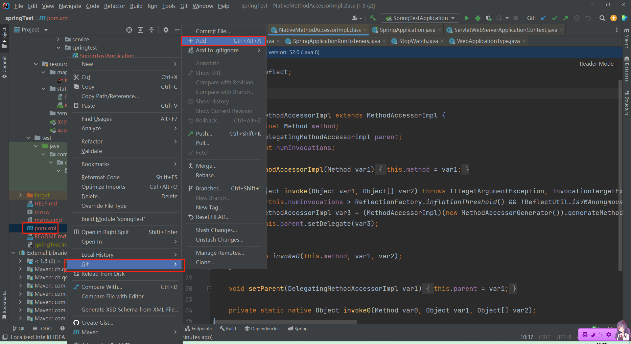Select Stash Changes... option
Image resolution: width=631 pixels, height=344 pixels.
[223, 230]
